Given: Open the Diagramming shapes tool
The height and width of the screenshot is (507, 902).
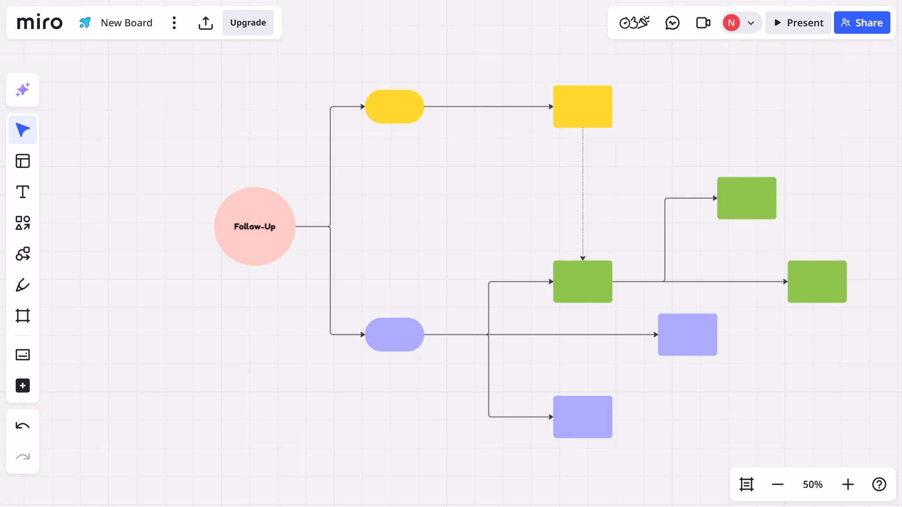Looking at the screenshot, I should pos(23,254).
